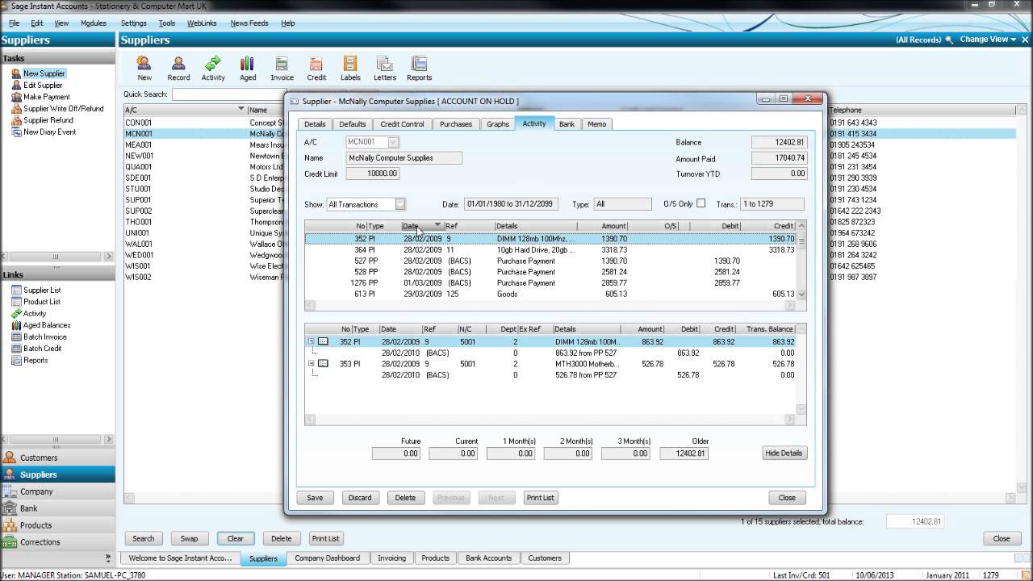The image size is (1033, 581).
Task: Switch to the Memo tab
Action: coord(597,124)
